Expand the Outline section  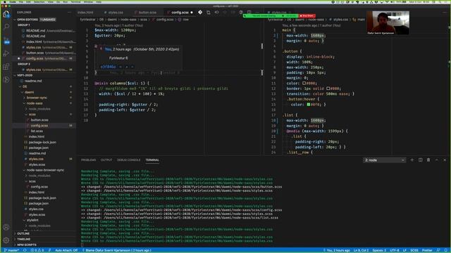click(x=23, y=233)
